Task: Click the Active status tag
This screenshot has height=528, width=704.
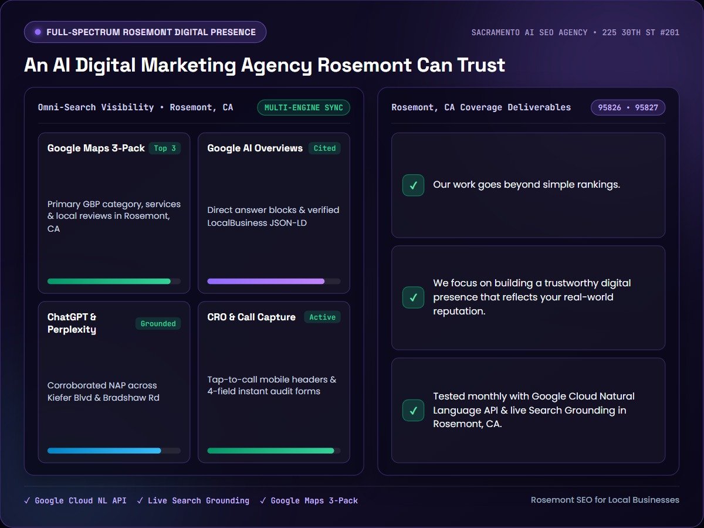Action: point(322,317)
